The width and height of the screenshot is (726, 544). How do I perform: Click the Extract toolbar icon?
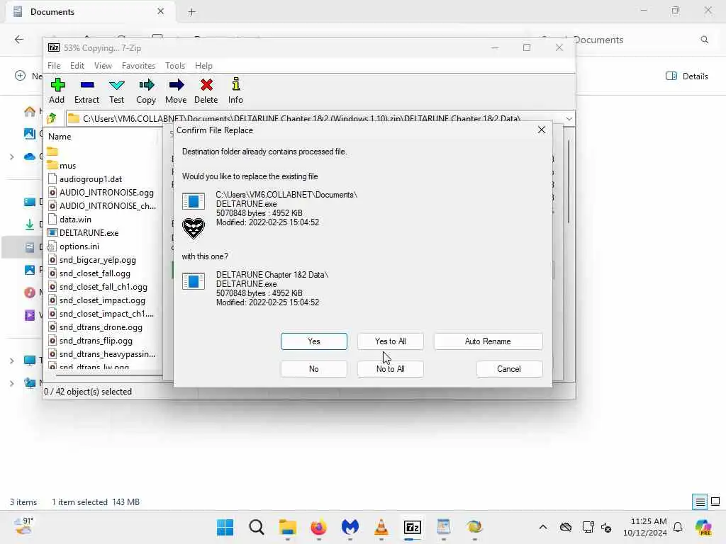point(86,91)
